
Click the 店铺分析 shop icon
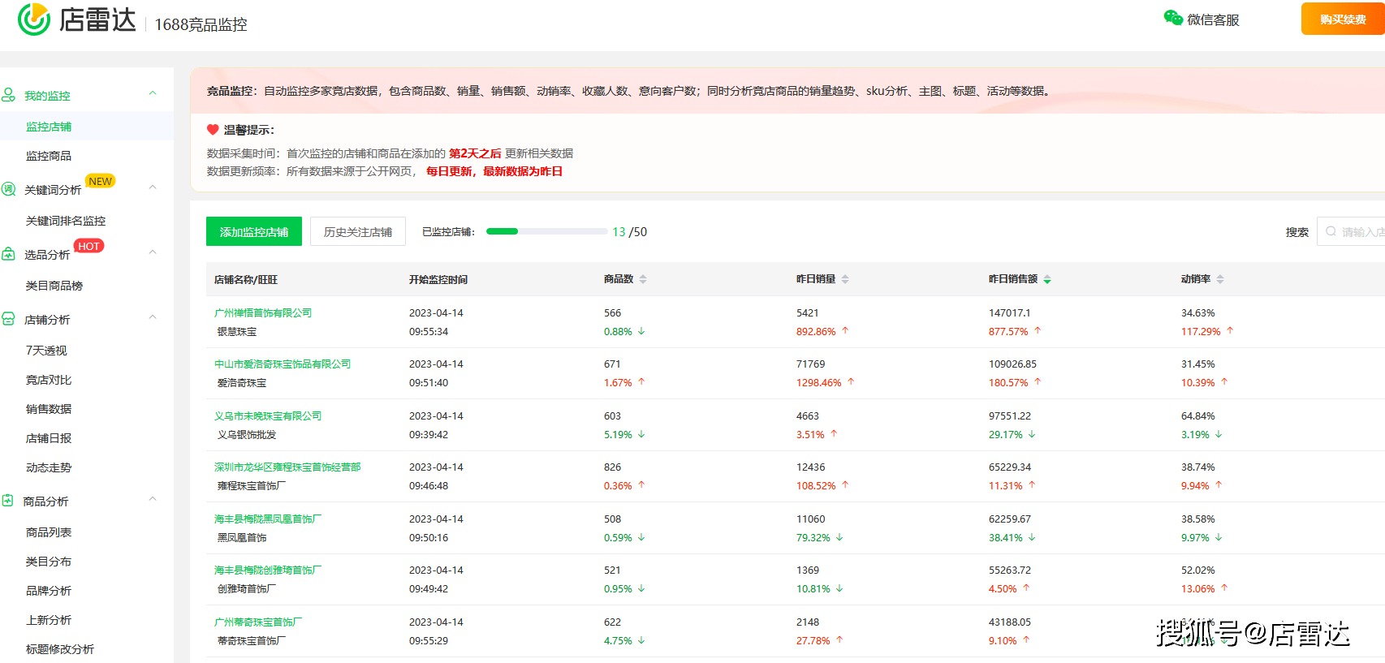[8, 319]
